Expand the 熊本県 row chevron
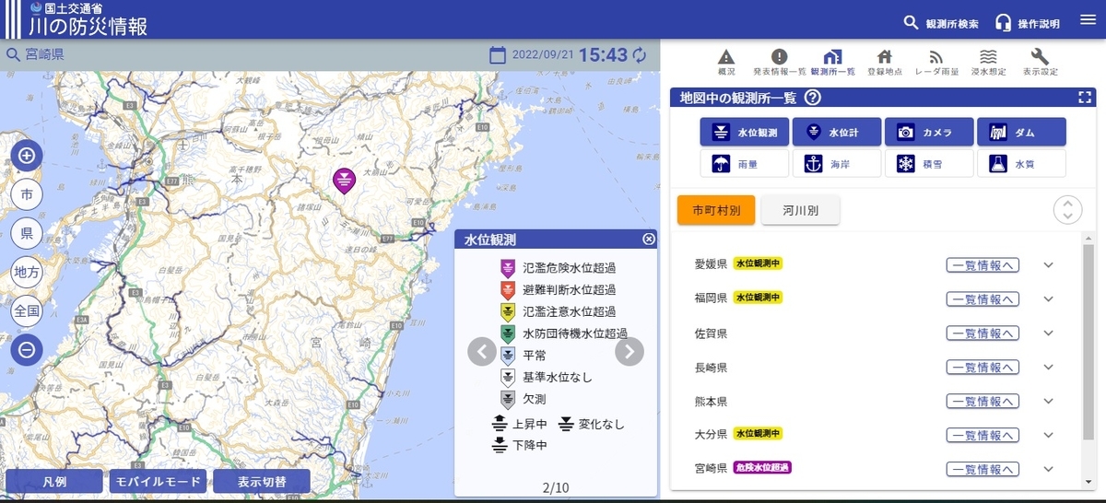This screenshot has width=1106, height=503. pos(1048,402)
